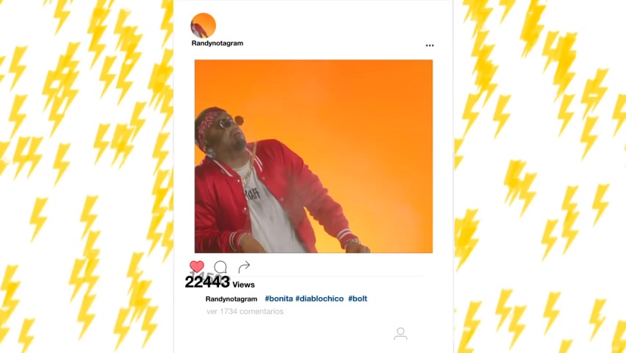Click the man's sunglasses in the video

click(x=231, y=121)
